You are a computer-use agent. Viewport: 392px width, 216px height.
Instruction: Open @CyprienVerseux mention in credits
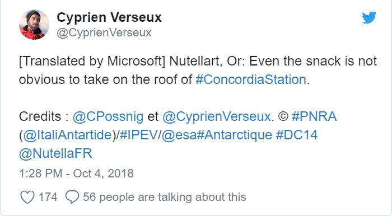coord(217,116)
